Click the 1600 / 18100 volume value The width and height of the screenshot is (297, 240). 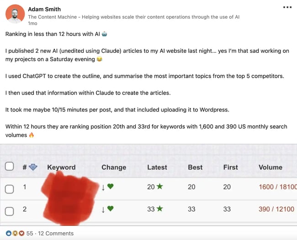pos(277,187)
